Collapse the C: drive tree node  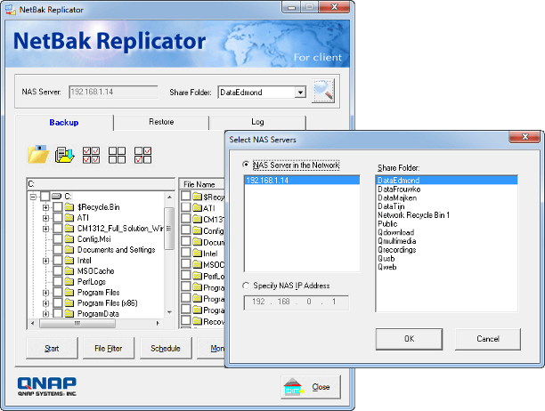[x=33, y=197]
